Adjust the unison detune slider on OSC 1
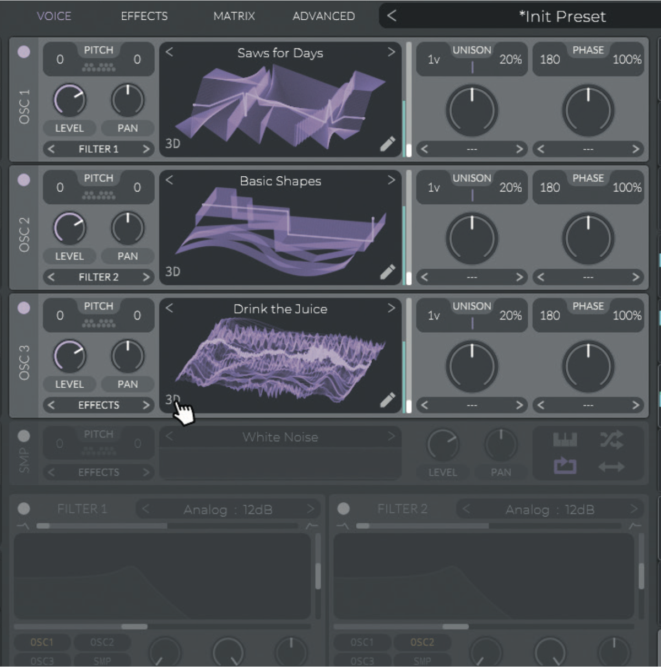The height and width of the screenshot is (667, 661). 472,68
